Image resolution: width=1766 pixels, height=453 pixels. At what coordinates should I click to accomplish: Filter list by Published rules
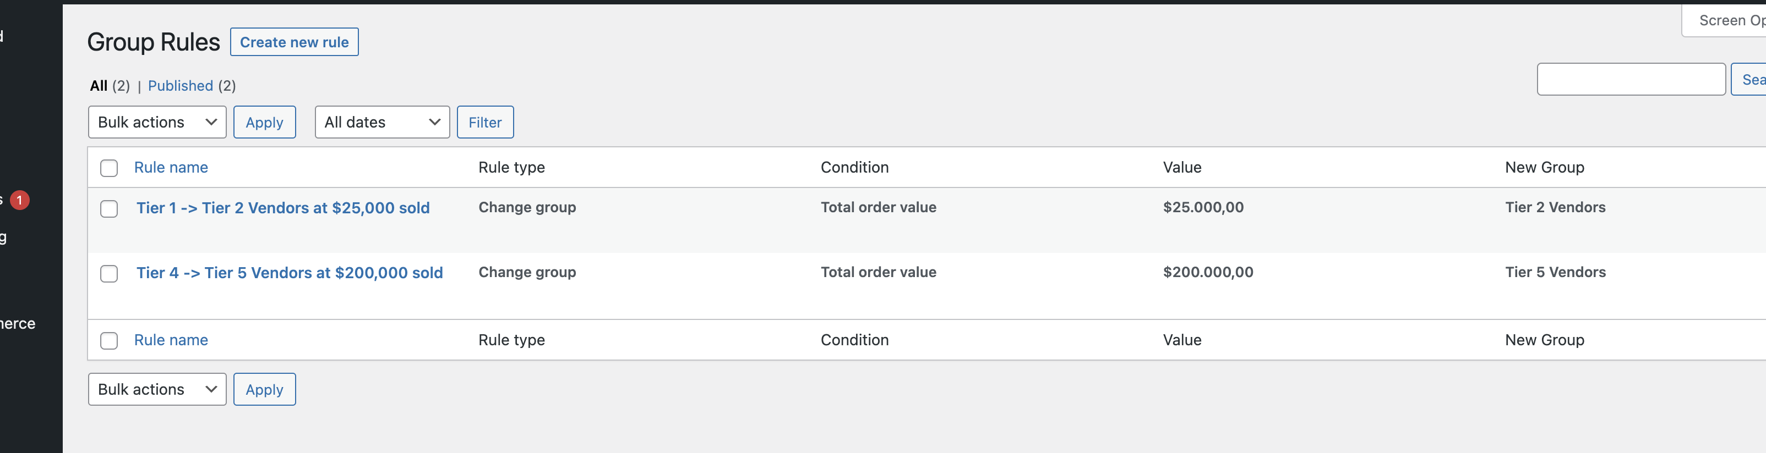point(181,86)
